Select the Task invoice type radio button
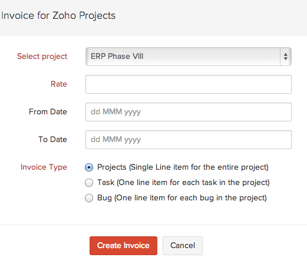The width and height of the screenshot is (307, 264). pyautogui.click(x=89, y=183)
